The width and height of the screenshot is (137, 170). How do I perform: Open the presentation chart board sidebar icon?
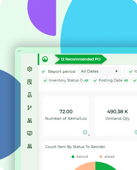click(30, 133)
